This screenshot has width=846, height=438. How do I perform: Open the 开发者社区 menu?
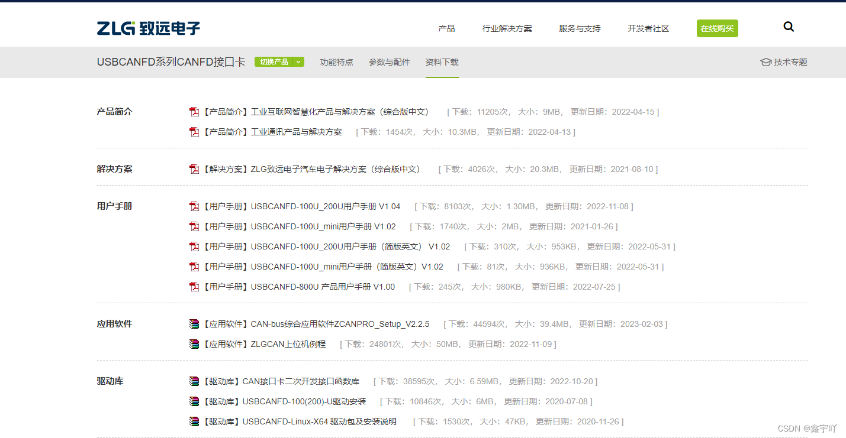648,28
